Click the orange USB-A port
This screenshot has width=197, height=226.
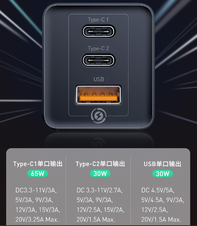[x=98, y=95]
